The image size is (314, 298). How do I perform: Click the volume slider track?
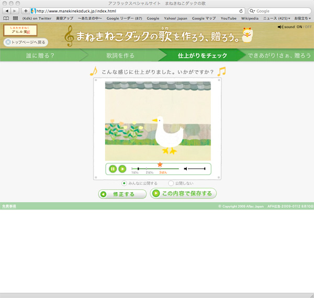(x=197, y=169)
